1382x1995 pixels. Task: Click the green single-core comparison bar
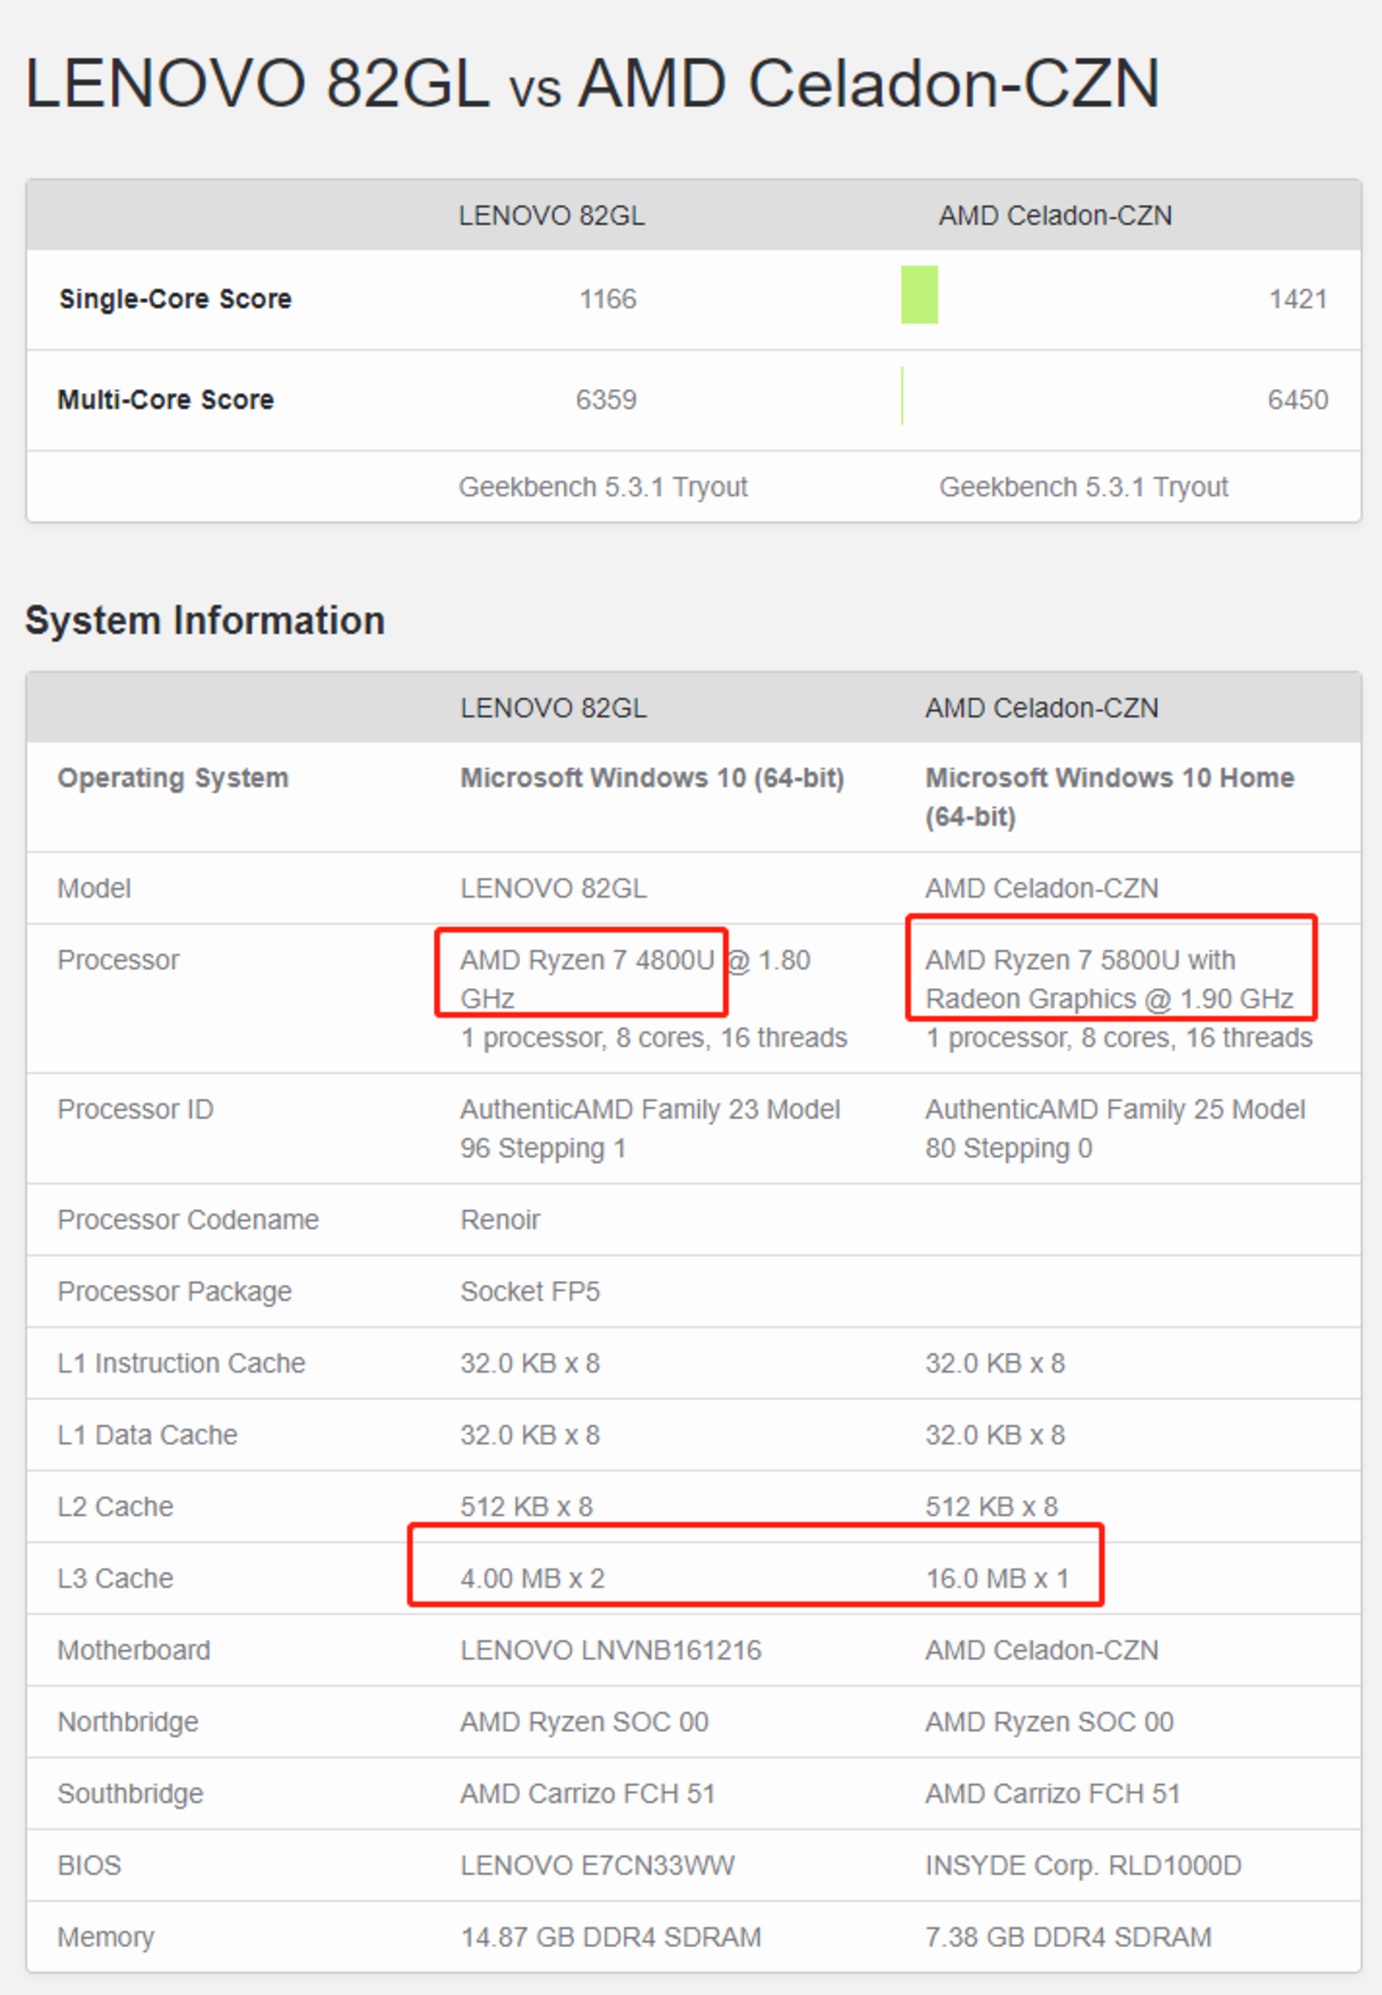[920, 294]
